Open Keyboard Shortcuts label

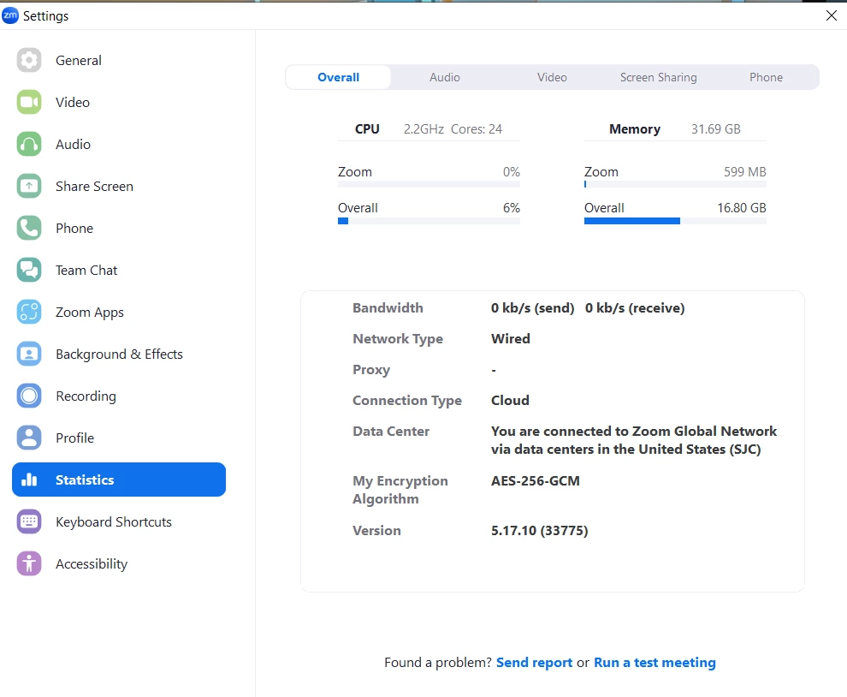pos(114,522)
